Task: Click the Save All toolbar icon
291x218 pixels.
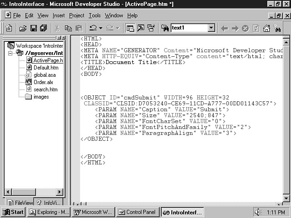Action: point(43,28)
